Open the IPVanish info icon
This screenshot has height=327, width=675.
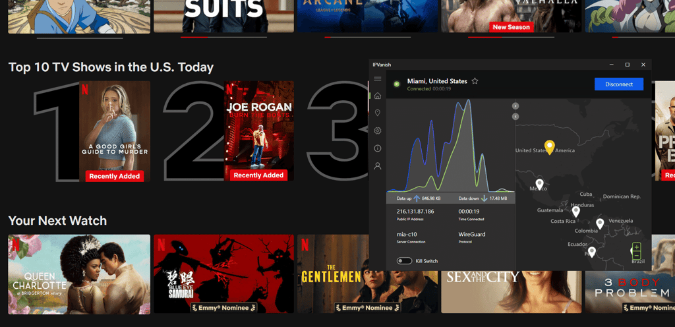pyautogui.click(x=378, y=148)
